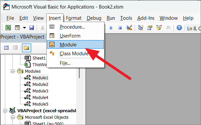
Task: Open Project Explorer toolbar icon
Action: (x=141, y=27)
